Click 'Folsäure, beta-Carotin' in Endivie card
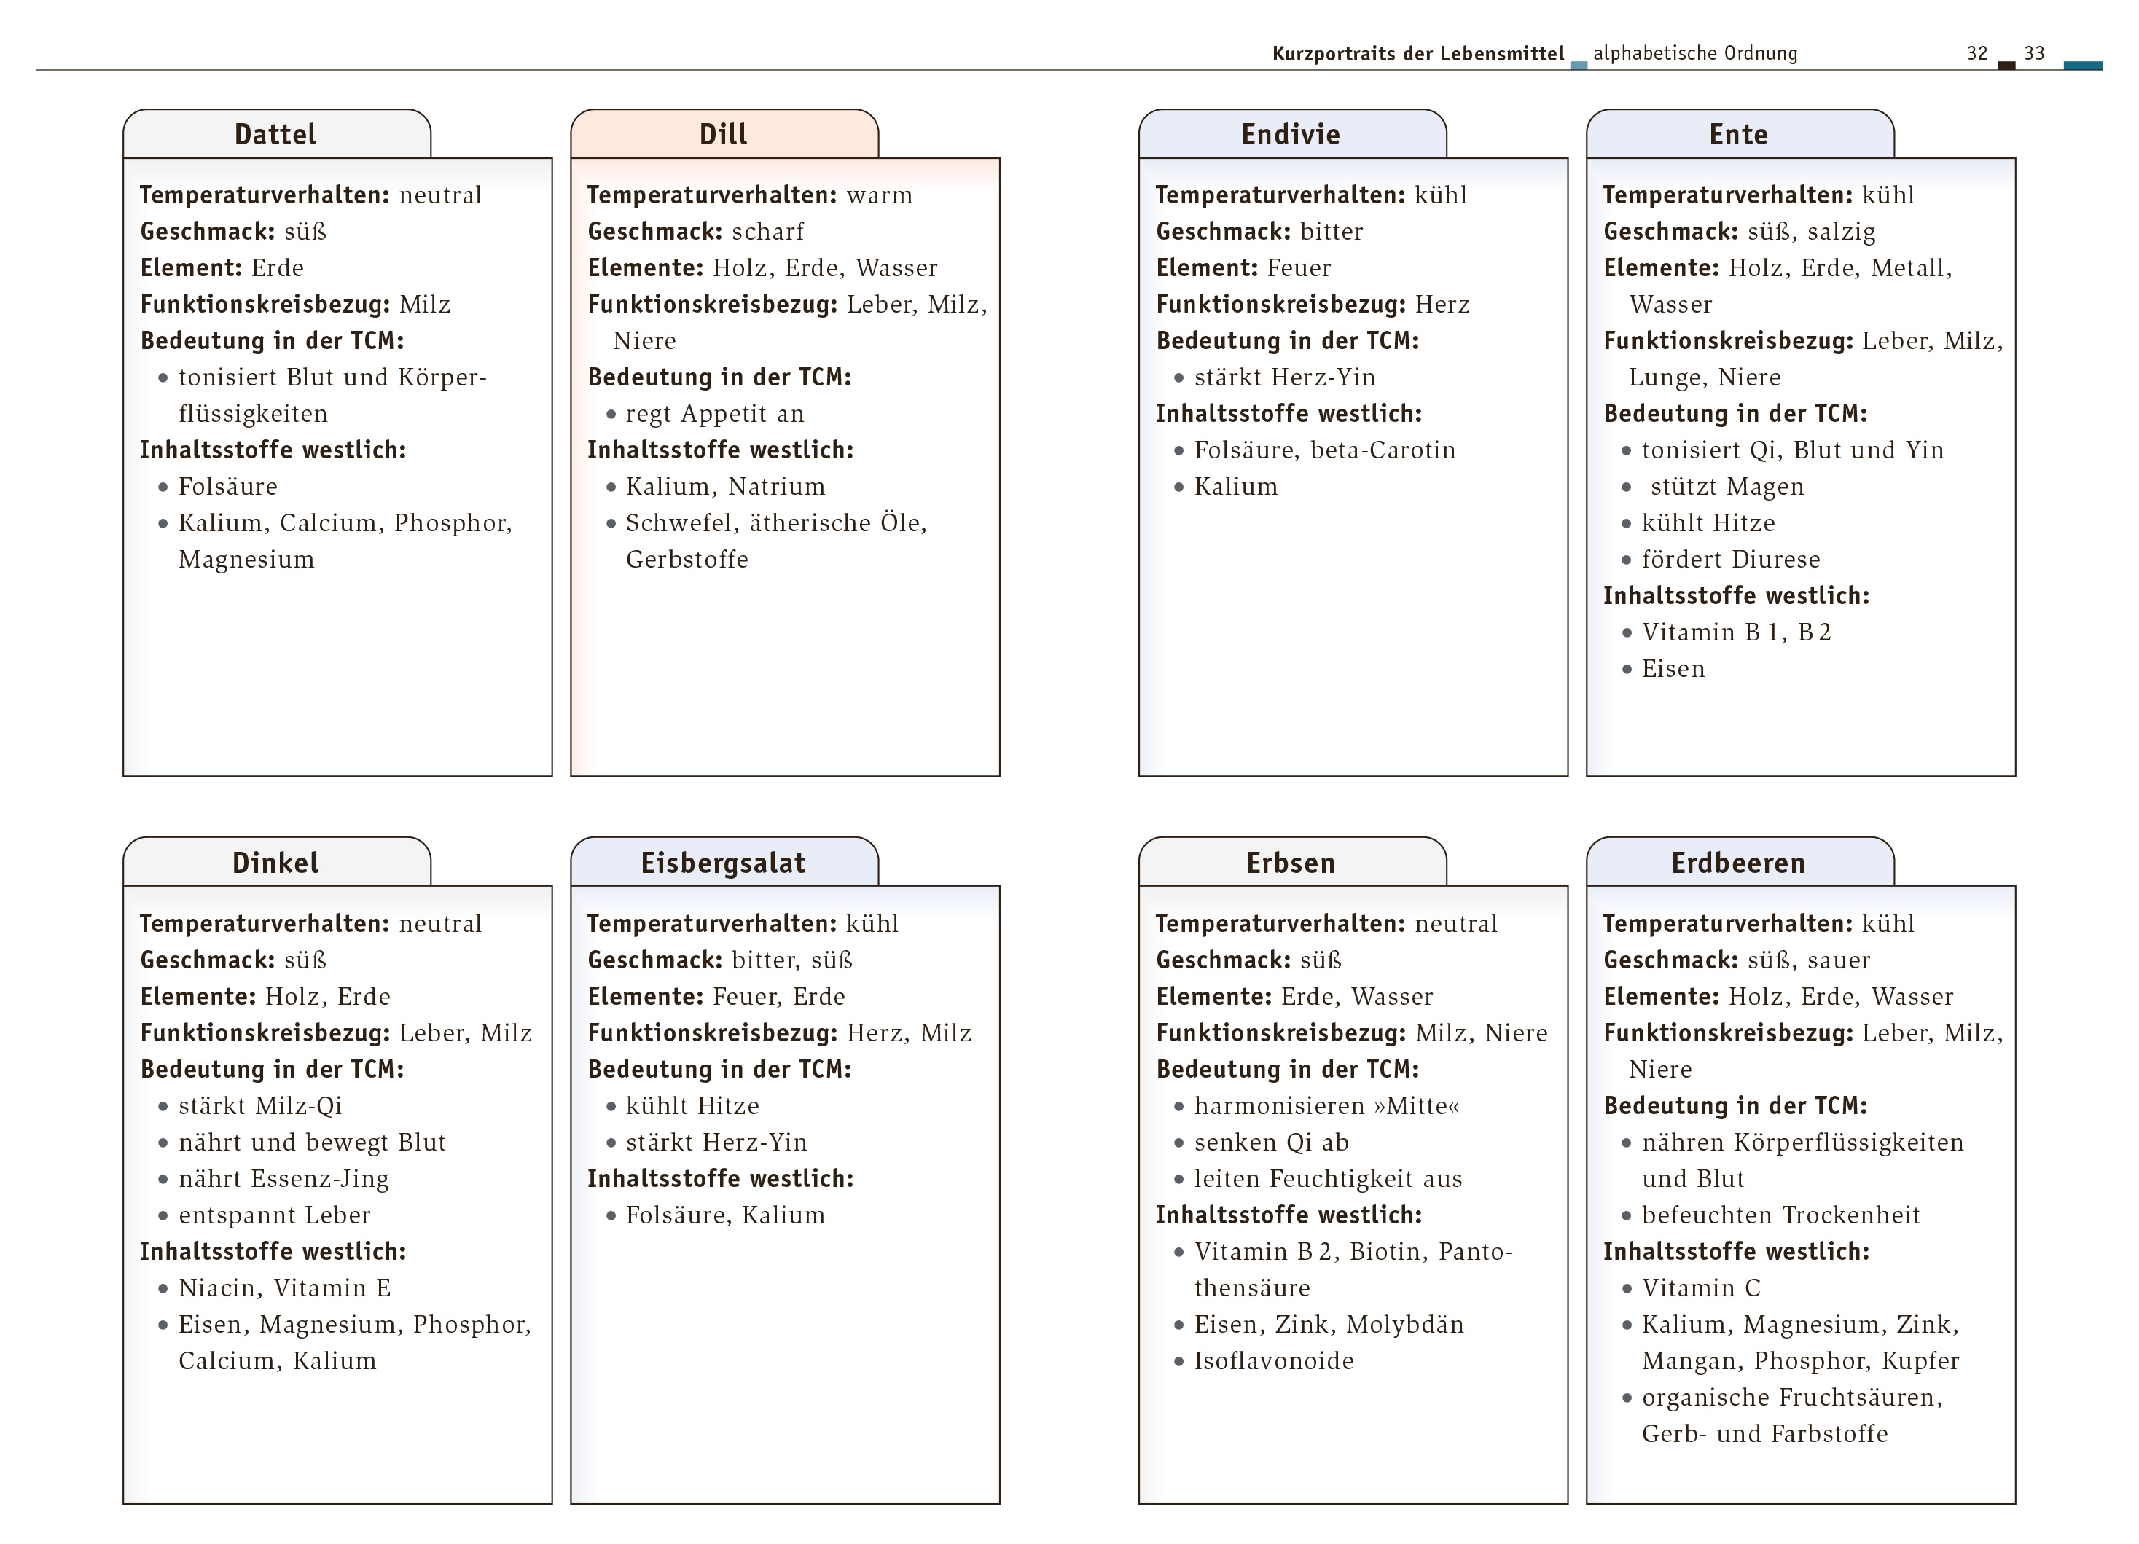 tap(1324, 450)
